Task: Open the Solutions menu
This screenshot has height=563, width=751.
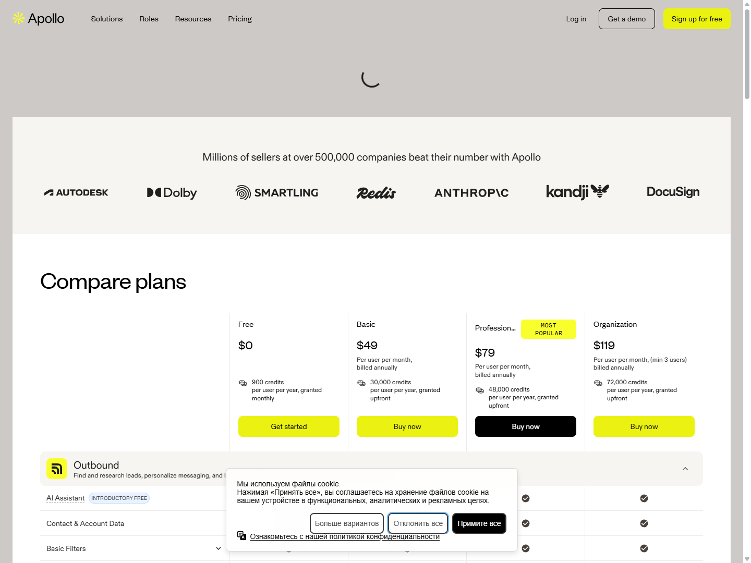Action: click(106, 19)
